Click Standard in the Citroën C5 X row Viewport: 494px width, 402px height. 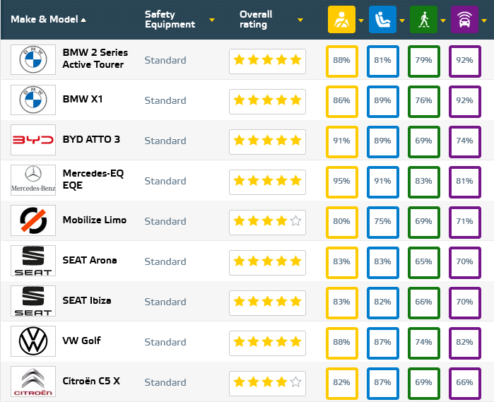tap(165, 382)
